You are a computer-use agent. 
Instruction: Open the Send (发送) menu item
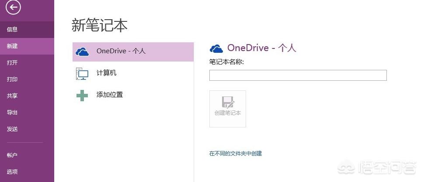click(x=12, y=129)
